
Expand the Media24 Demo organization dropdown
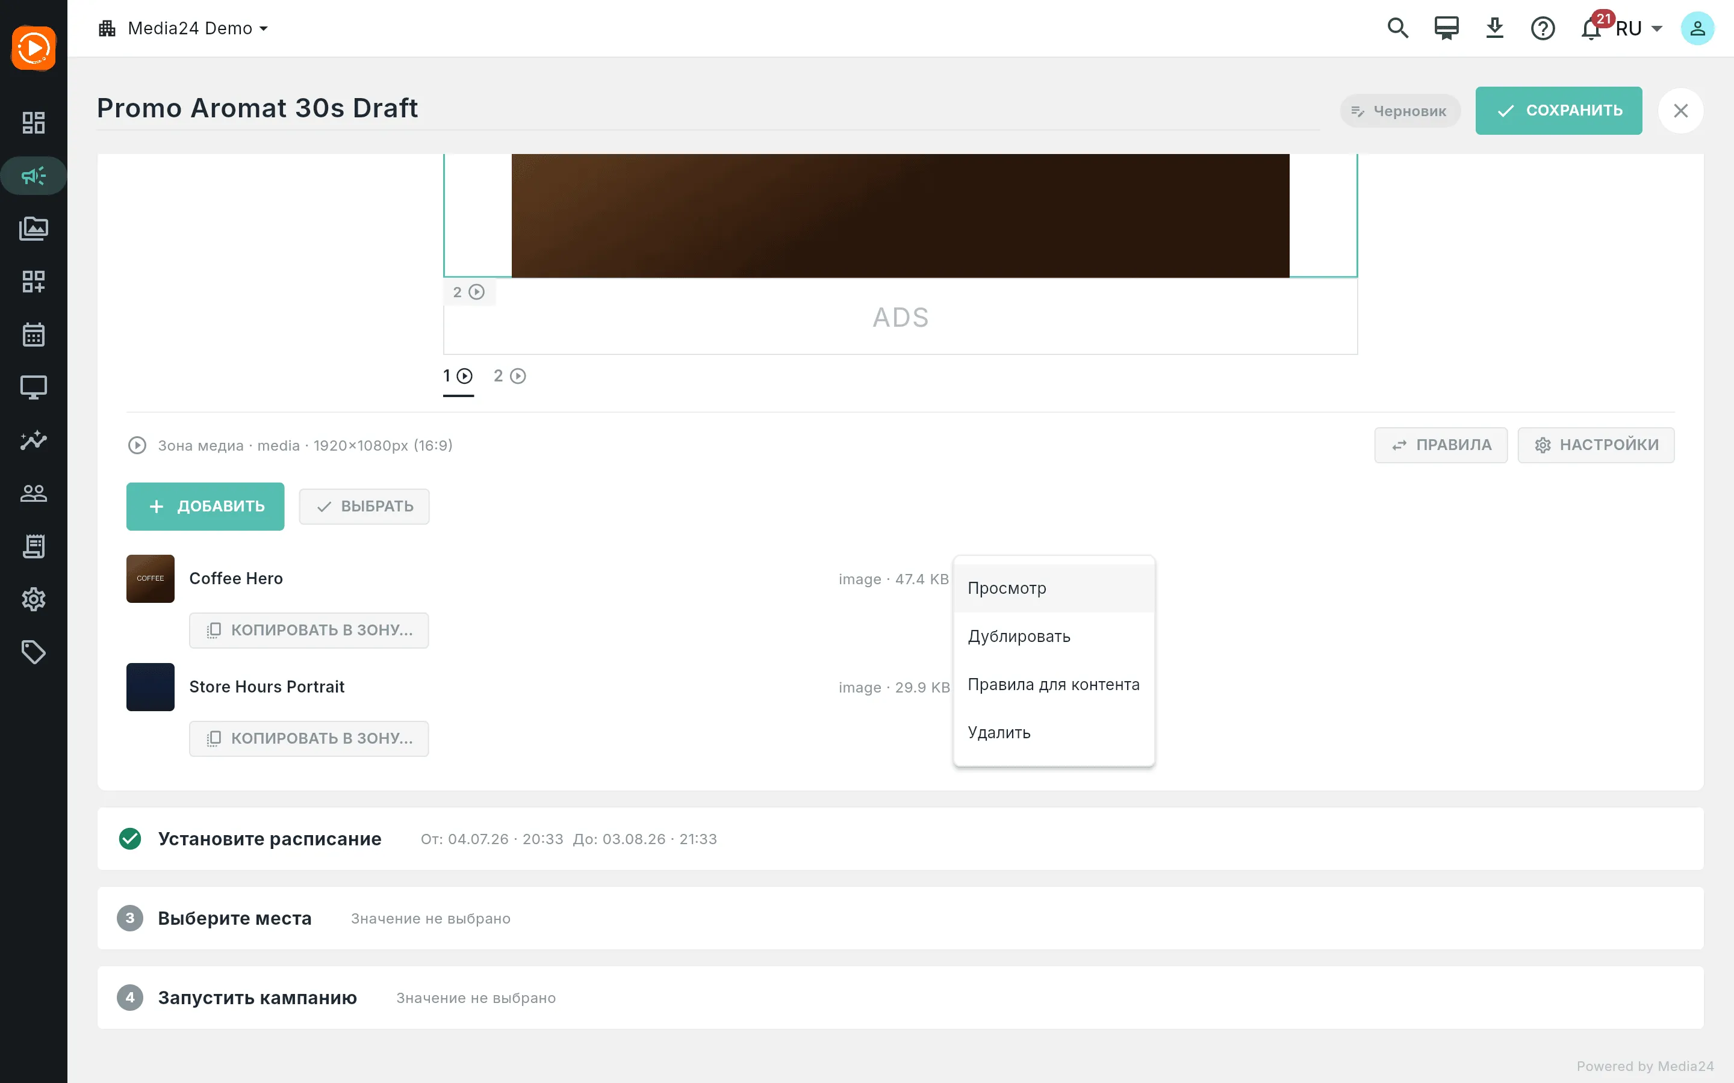click(x=184, y=28)
